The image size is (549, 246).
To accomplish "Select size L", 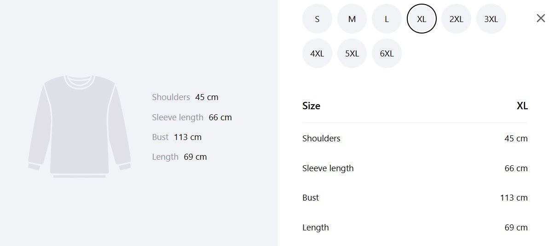I will 387,19.
